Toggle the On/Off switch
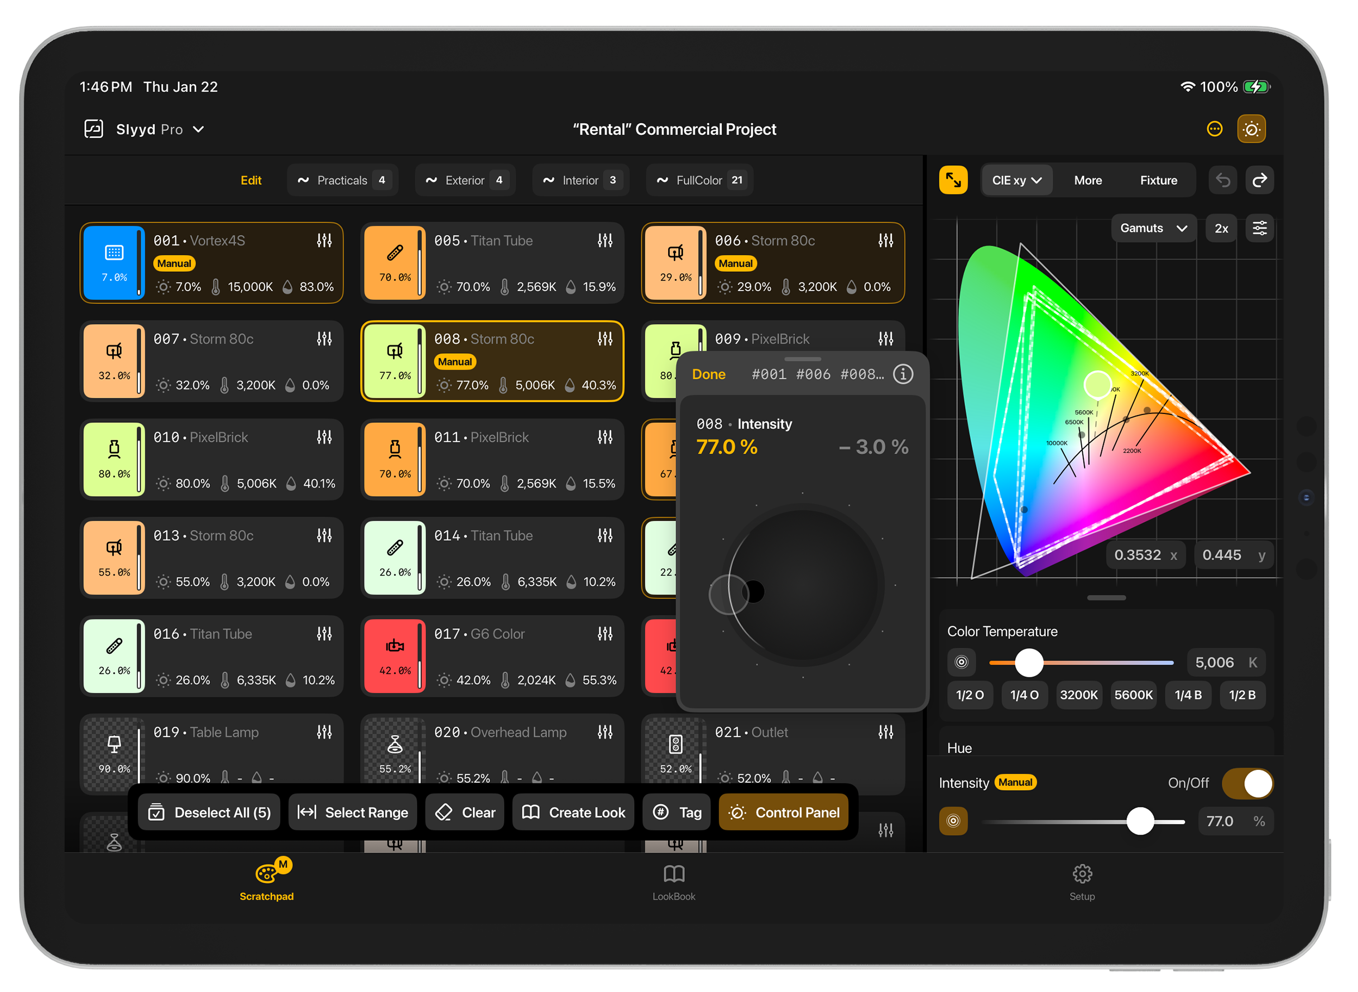 pos(1247,784)
